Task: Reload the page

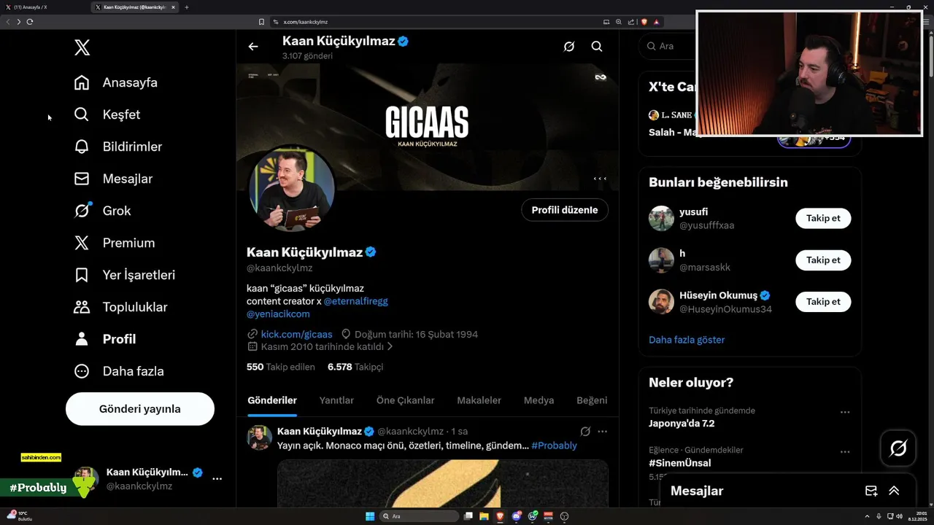Action: coord(30,22)
